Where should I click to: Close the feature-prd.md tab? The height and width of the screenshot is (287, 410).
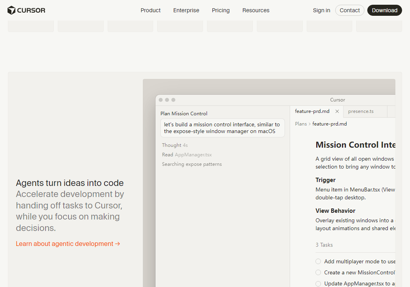[x=337, y=111]
